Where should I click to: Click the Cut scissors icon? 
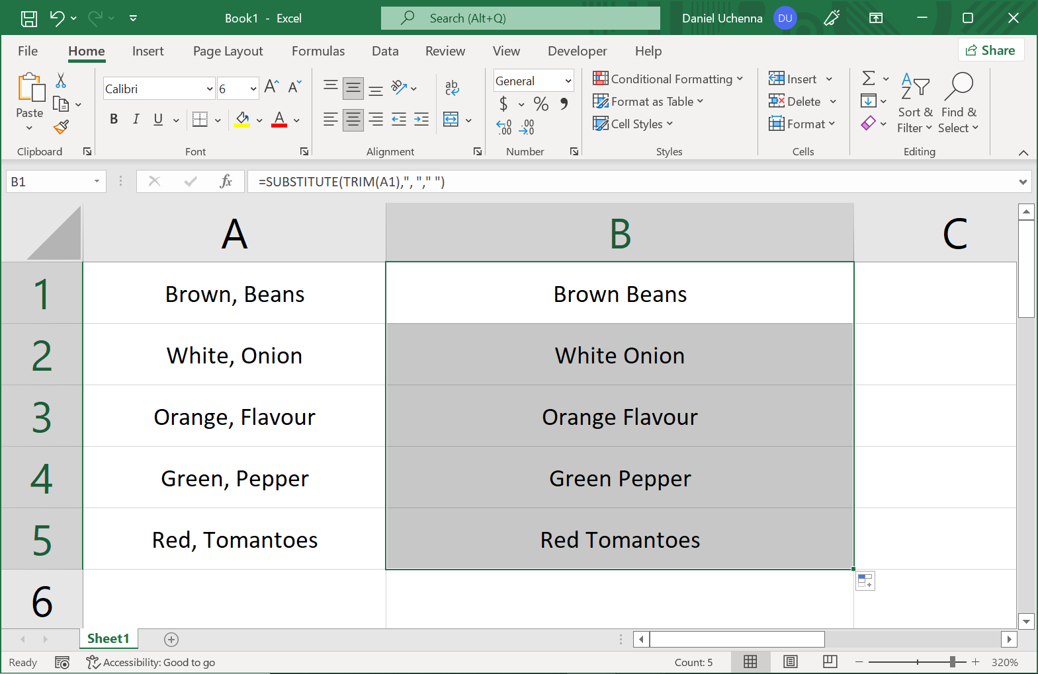point(61,81)
